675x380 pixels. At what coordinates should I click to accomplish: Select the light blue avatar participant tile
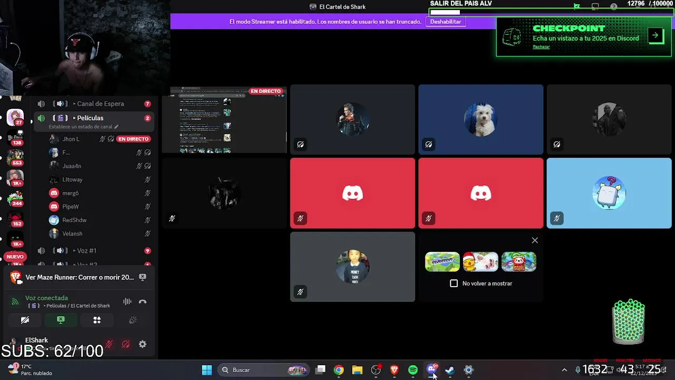[609, 193]
